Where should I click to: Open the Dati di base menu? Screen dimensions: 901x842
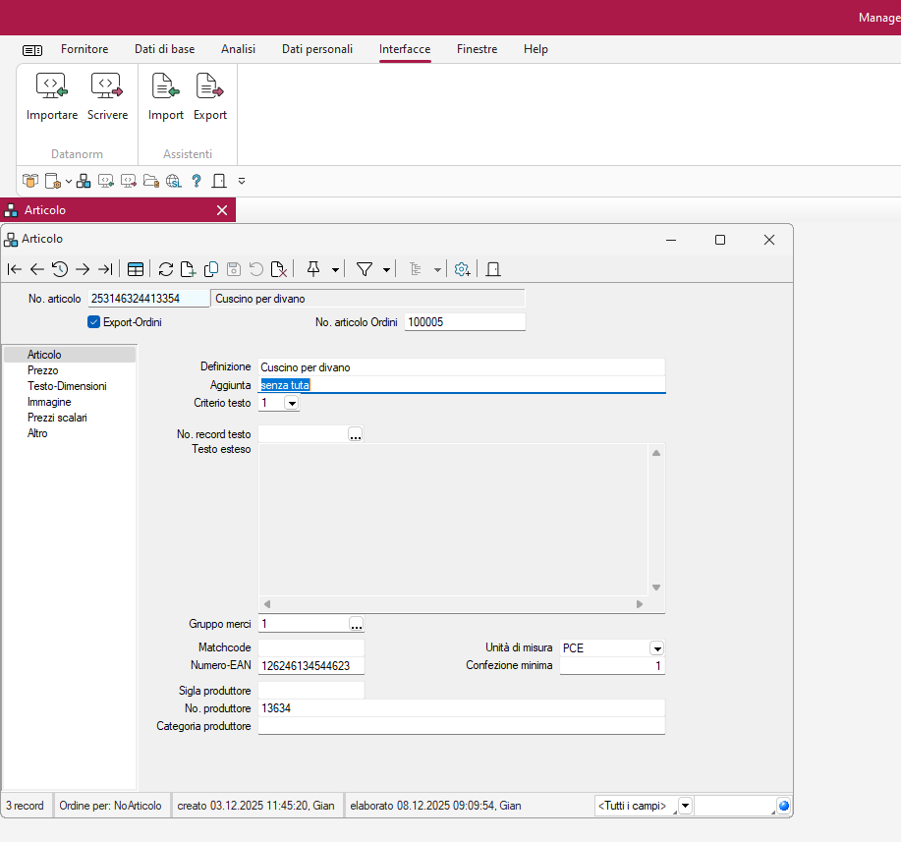(x=164, y=49)
